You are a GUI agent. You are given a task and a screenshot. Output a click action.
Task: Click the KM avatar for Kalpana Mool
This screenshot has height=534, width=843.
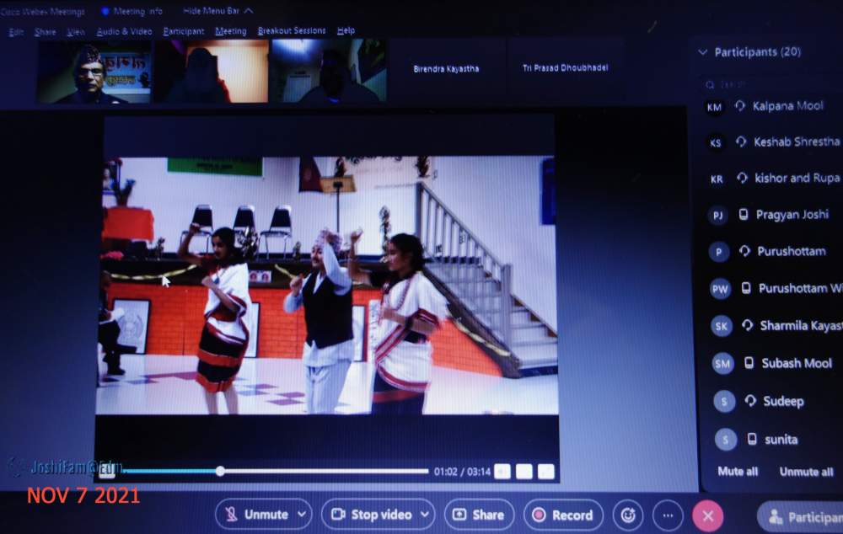coord(714,108)
